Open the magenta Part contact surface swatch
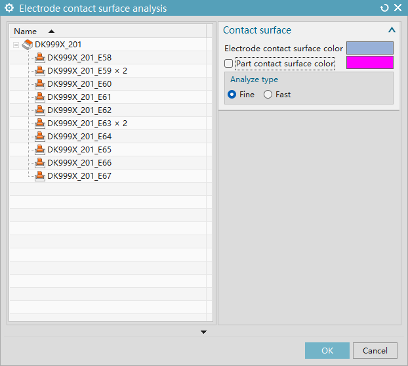This screenshot has height=366, width=408. tap(369, 63)
